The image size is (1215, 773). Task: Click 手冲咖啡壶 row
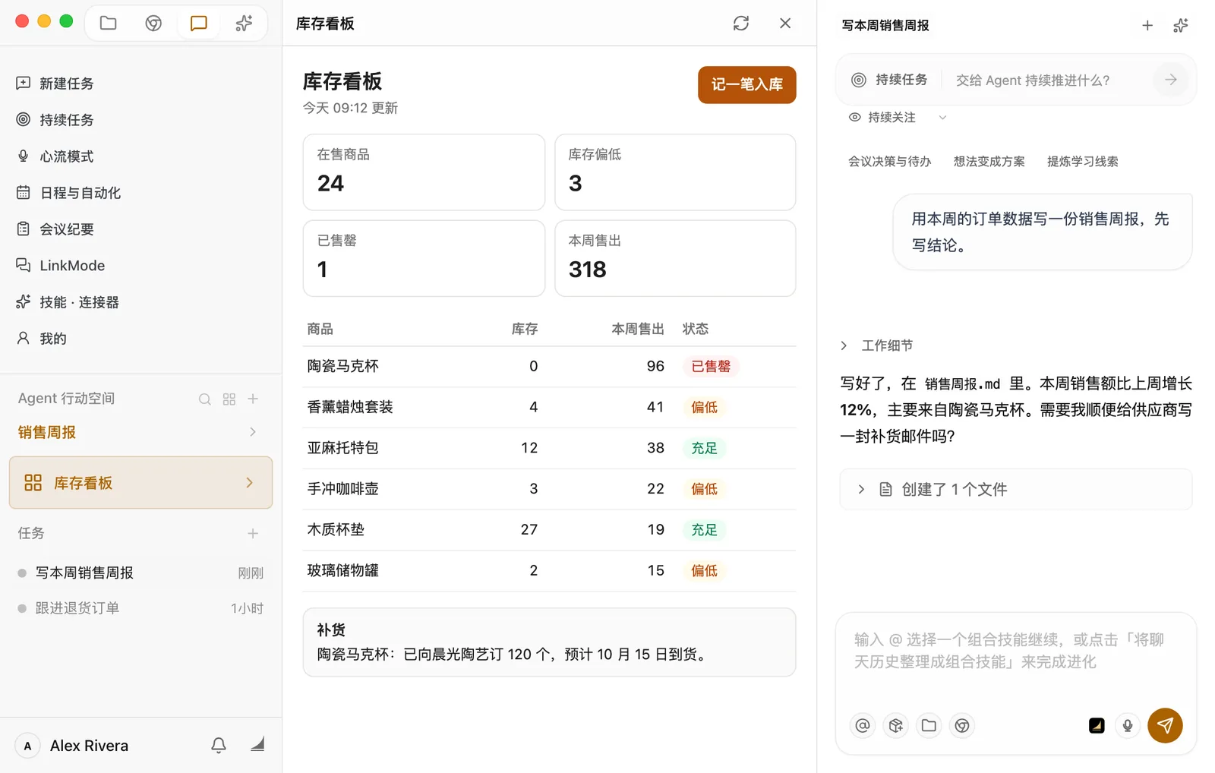(549, 490)
